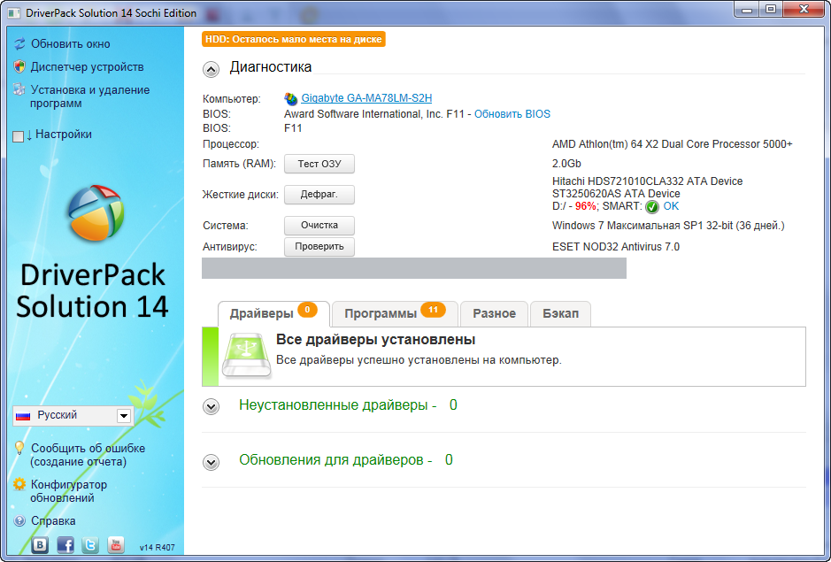The image size is (831, 562).
Task: Switch to the Разное tab
Action: click(x=494, y=314)
